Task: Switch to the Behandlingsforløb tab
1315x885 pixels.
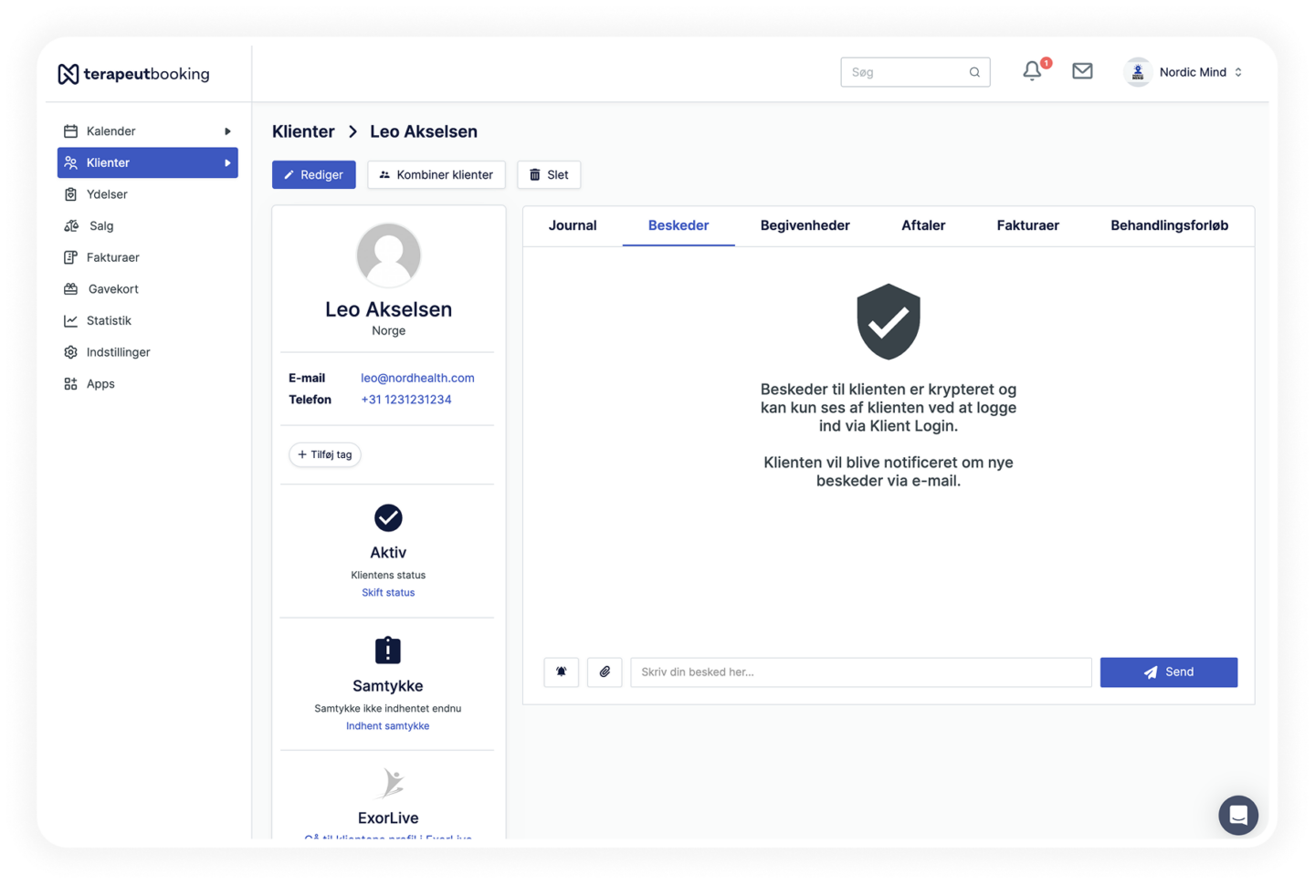Action: 1169,225
